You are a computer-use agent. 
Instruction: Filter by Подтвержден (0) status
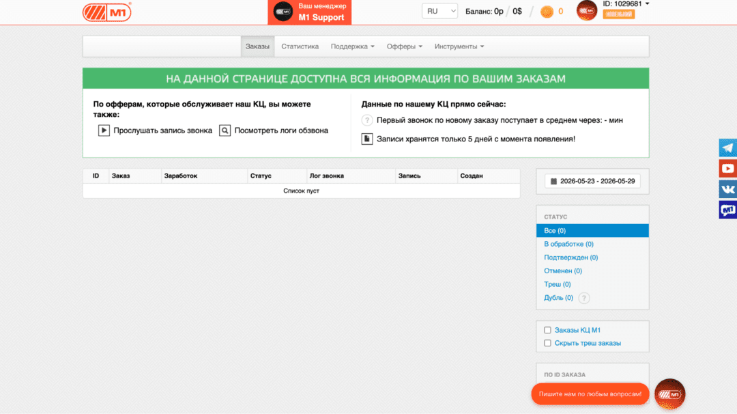point(571,258)
